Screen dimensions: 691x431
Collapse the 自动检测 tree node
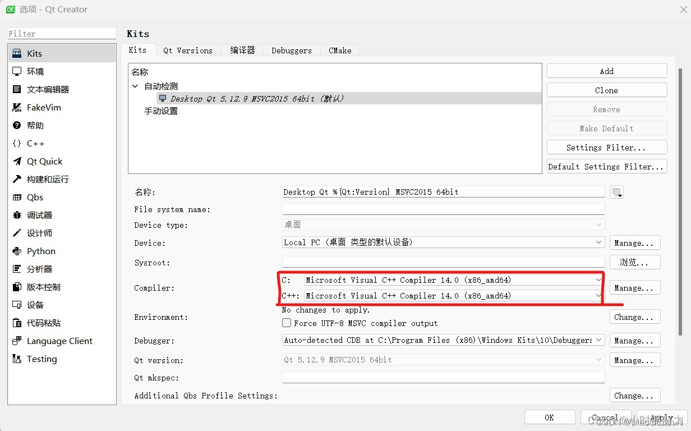pos(135,86)
